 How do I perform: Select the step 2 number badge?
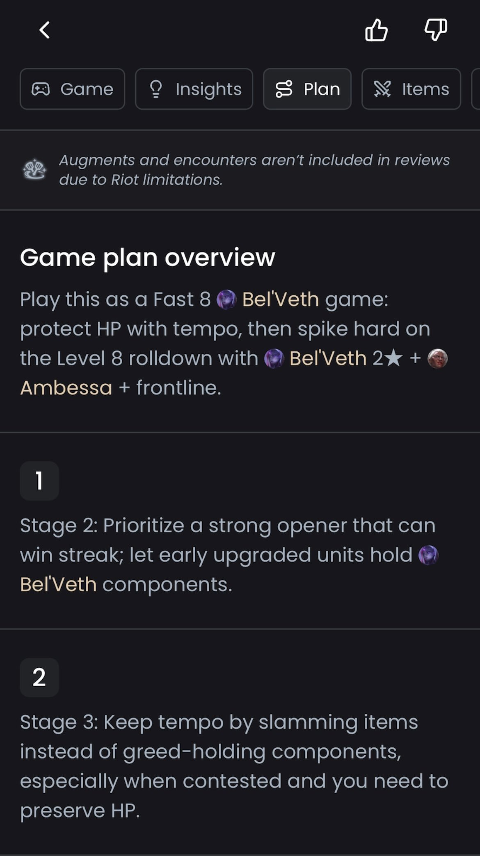click(39, 678)
